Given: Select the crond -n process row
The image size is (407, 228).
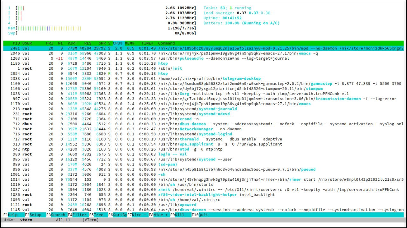Looking at the screenshot, I should (203, 119).
